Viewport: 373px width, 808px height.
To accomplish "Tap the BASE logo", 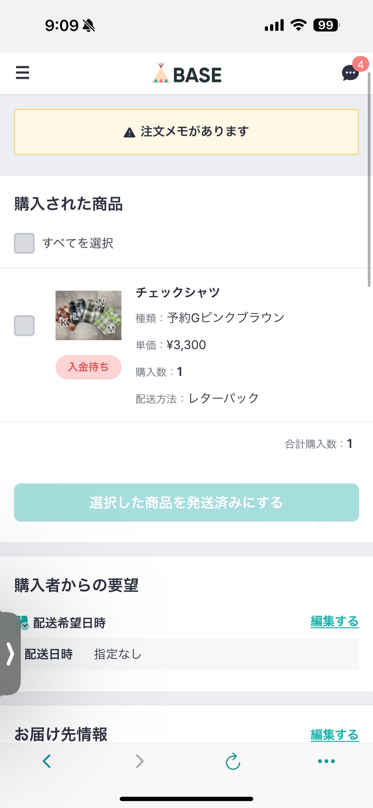I will click(187, 74).
